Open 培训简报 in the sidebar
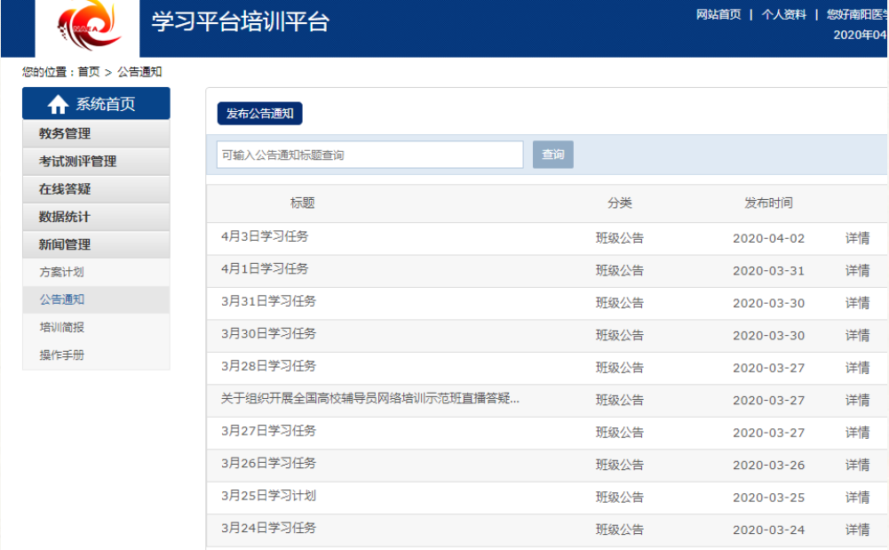889x550 pixels. click(61, 327)
